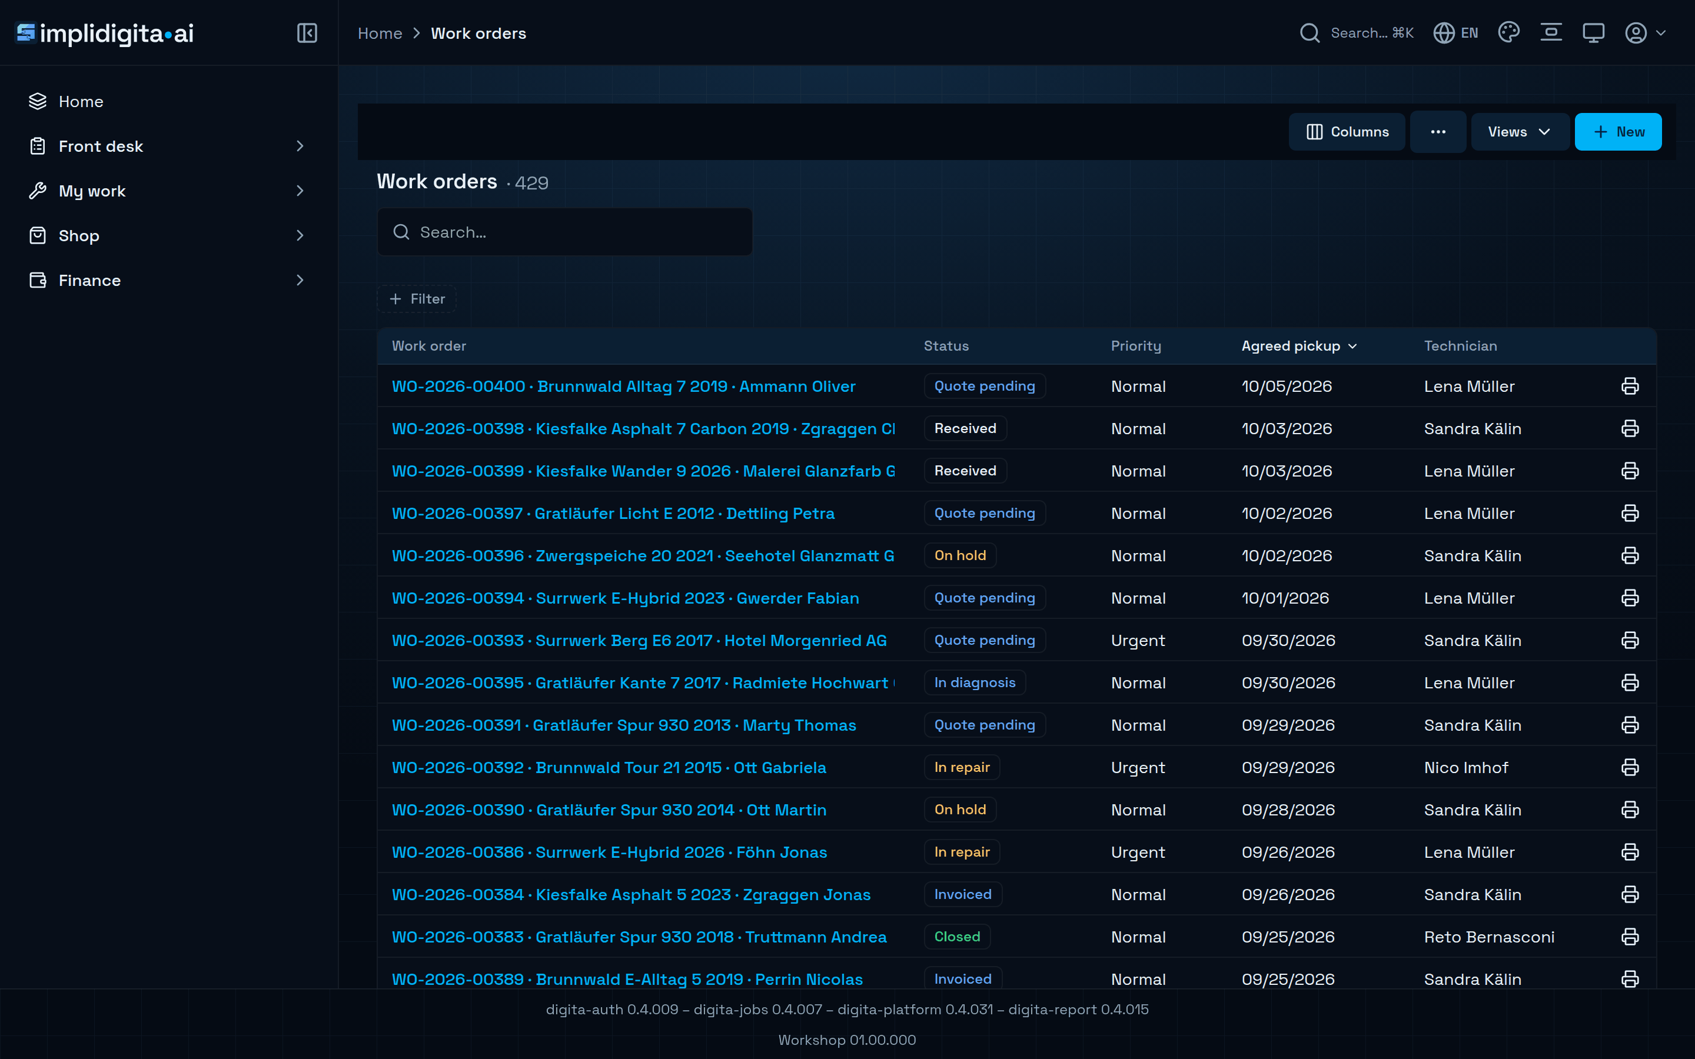
Task: Print work order WO-2026-00383
Action: (x=1630, y=937)
